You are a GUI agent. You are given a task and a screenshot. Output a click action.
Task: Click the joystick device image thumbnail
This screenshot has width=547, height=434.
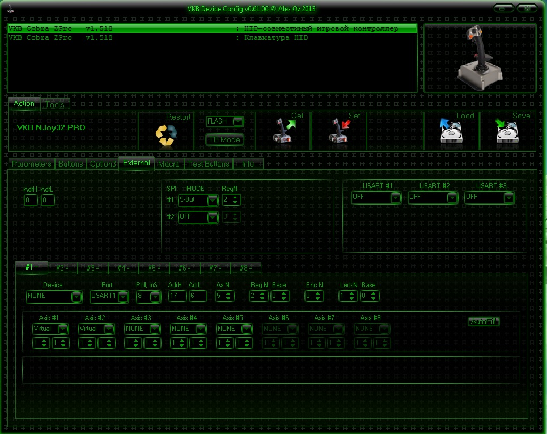click(480, 58)
